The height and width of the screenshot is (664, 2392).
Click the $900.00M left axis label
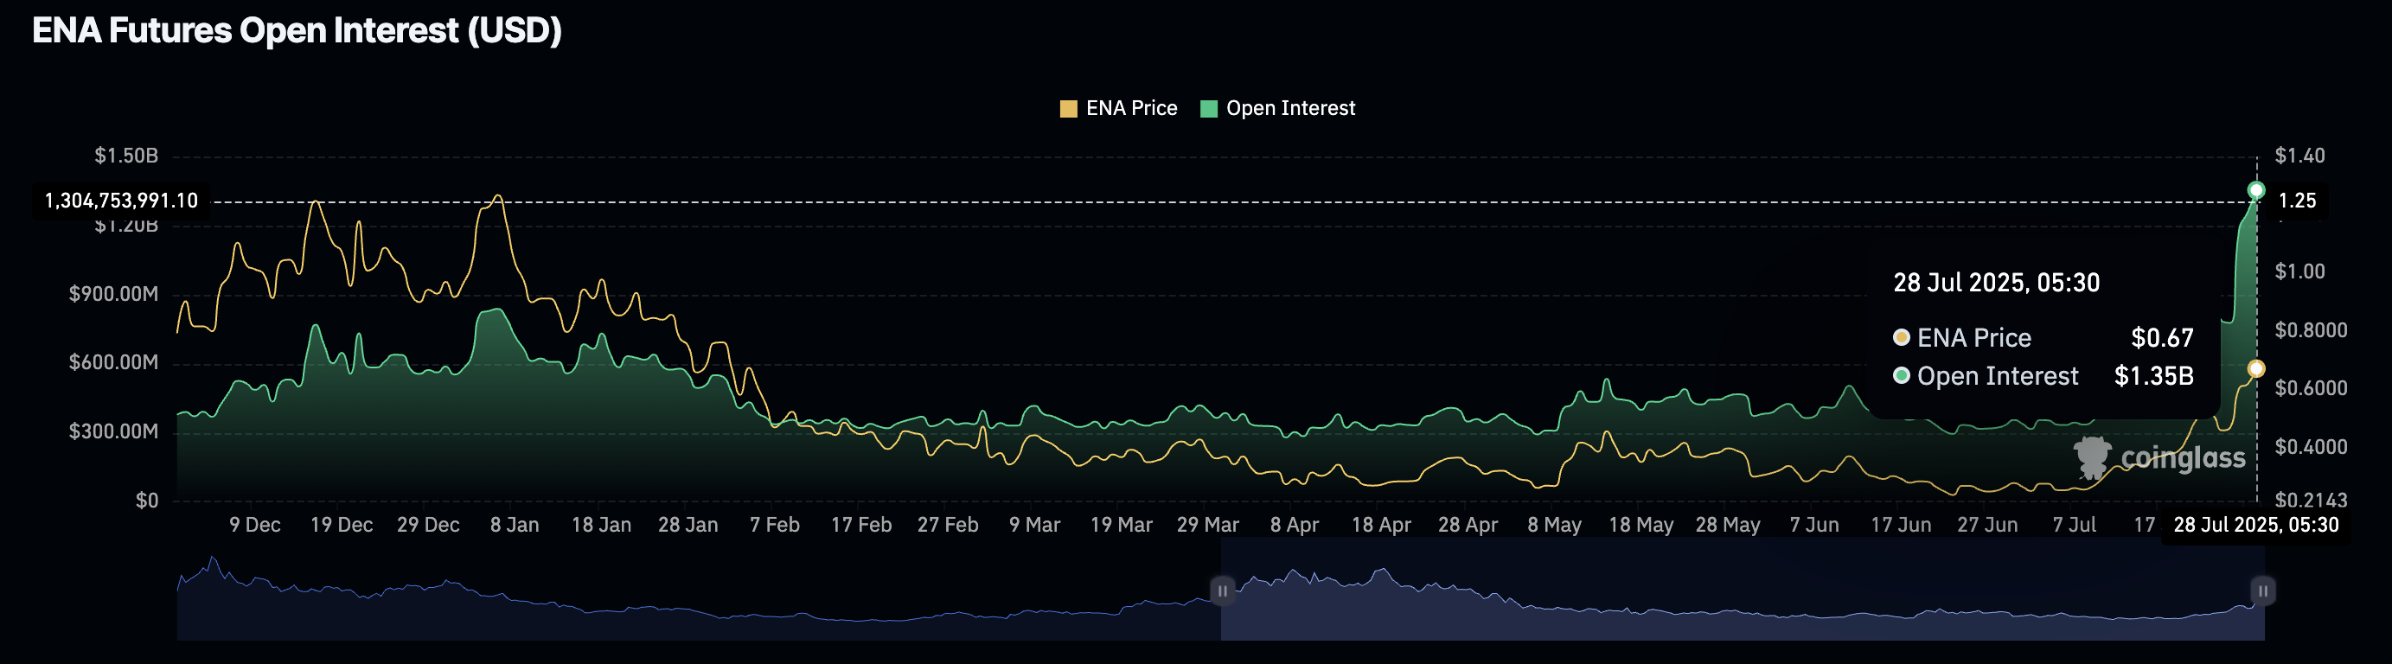[114, 294]
